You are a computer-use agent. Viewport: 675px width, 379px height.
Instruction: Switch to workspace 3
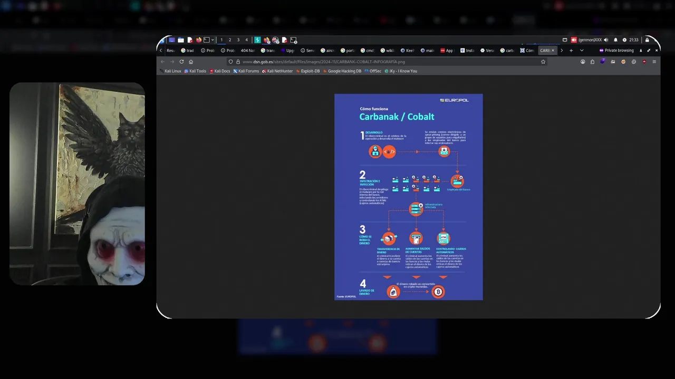[x=238, y=40]
